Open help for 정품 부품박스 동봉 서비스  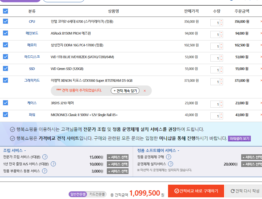point(44,171)
